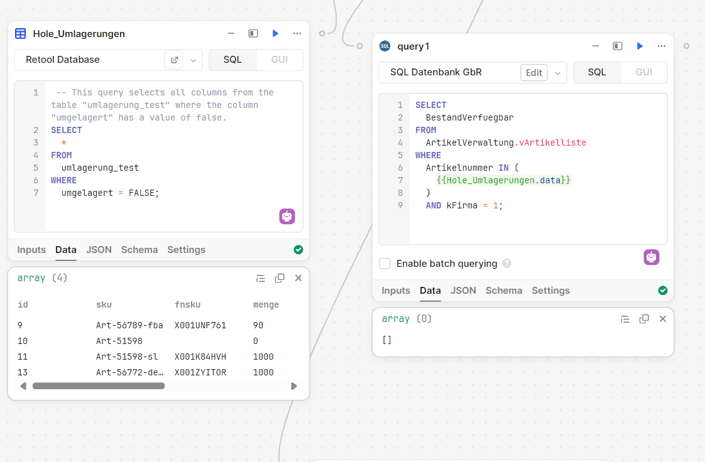This screenshot has width=705, height=462.
Task: Copy the array (0) result of query1
Action: point(644,319)
